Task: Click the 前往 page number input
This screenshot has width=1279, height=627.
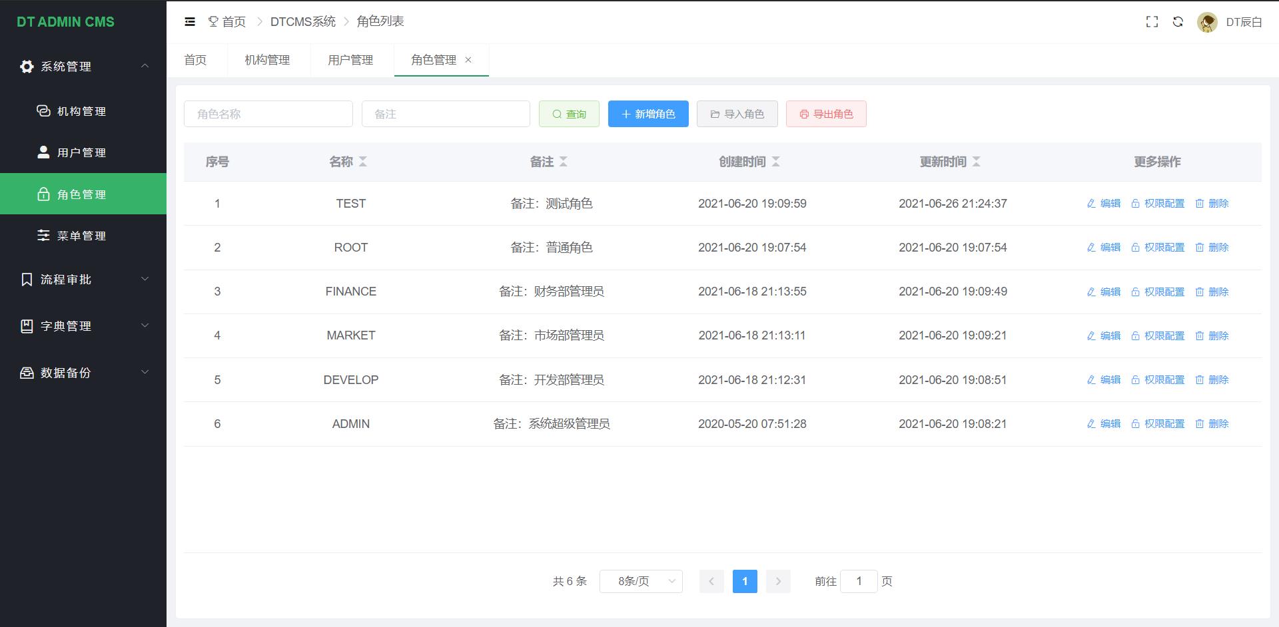Action: coord(859,581)
